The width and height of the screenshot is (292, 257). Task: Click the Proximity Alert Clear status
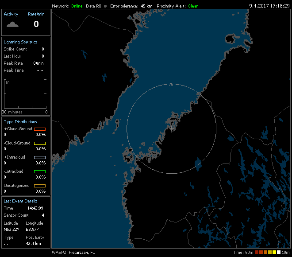coord(193,6)
